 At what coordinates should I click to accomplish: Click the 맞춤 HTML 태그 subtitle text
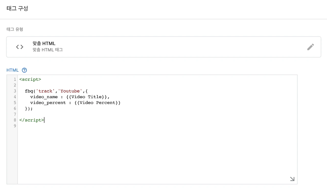click(48, 50)
